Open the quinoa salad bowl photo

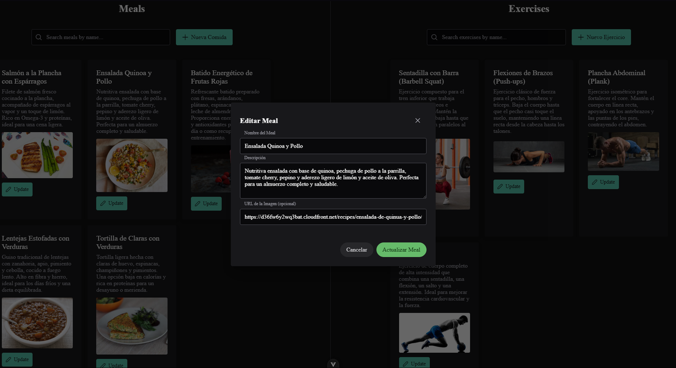(132, 165)
